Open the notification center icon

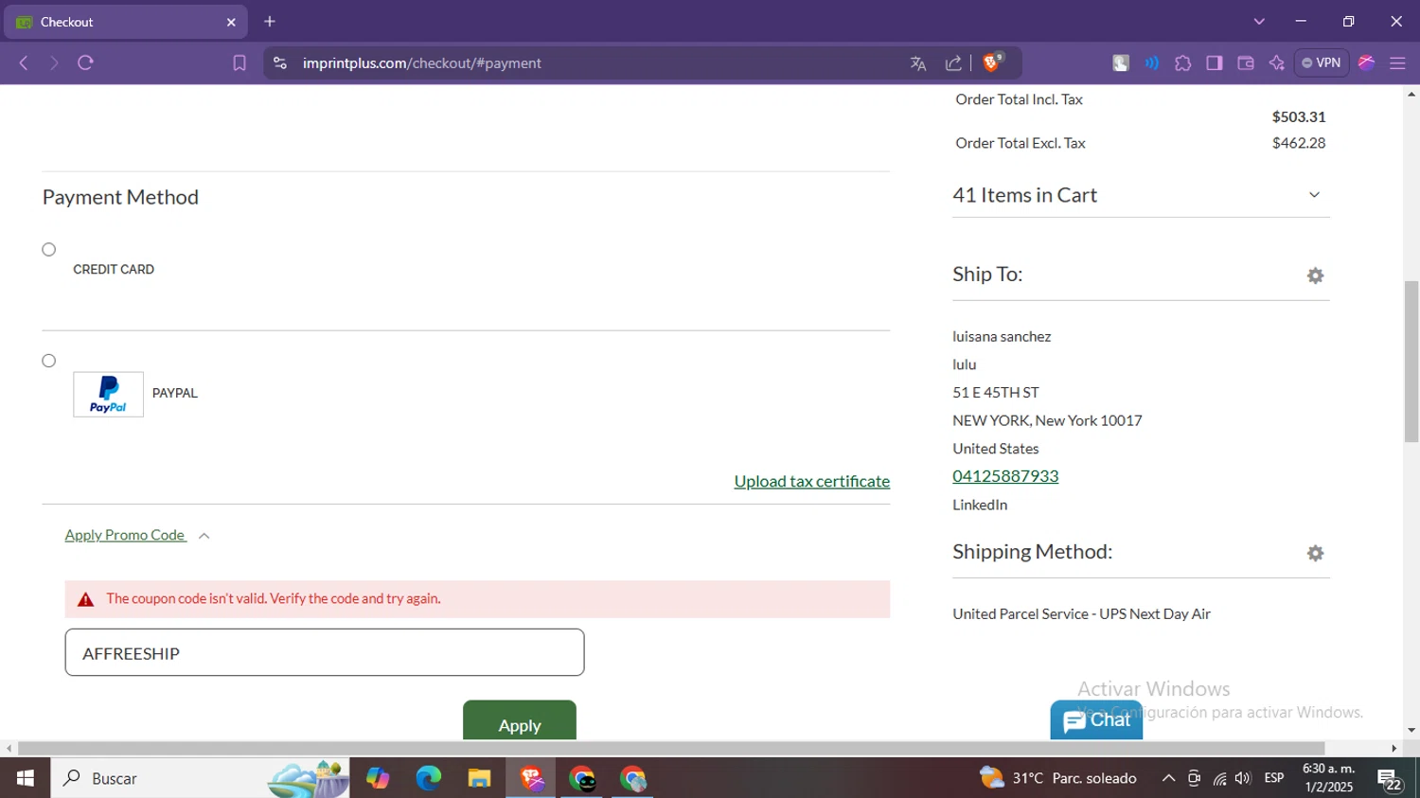(1390, 779)
